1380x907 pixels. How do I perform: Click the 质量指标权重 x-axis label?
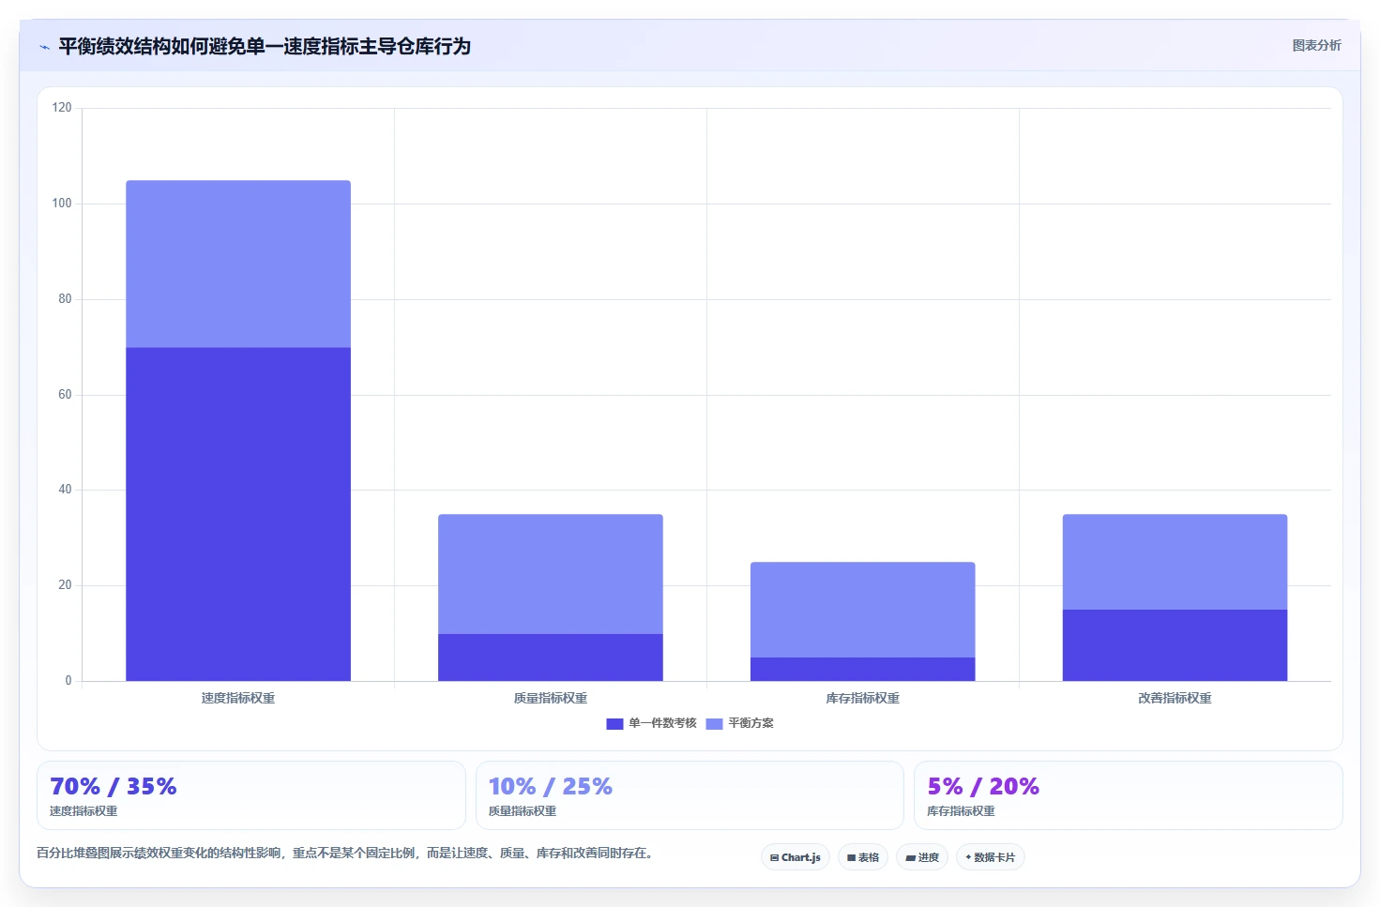(551, 698)
